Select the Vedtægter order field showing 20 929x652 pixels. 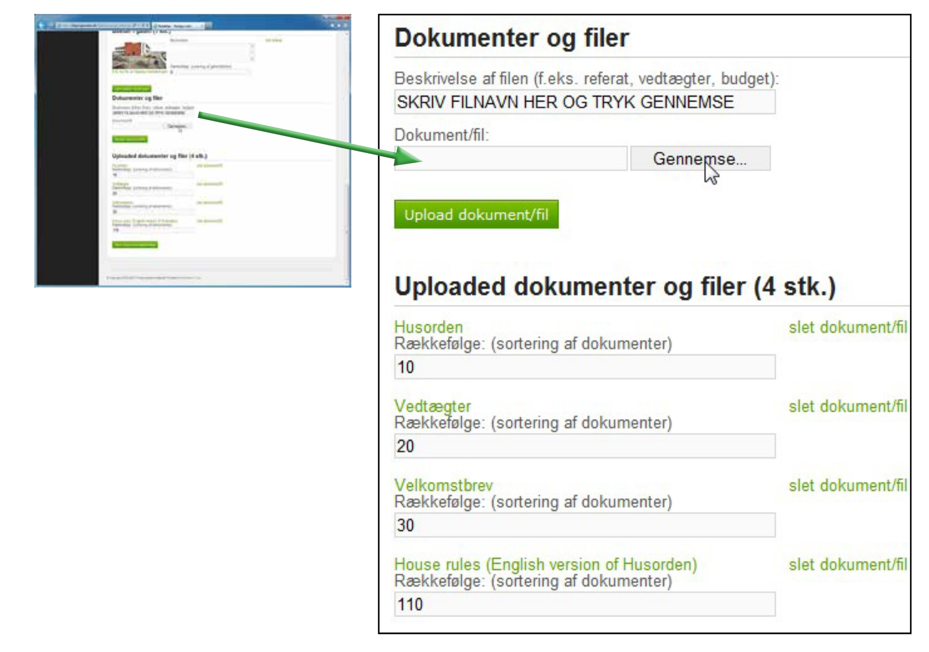584,446
